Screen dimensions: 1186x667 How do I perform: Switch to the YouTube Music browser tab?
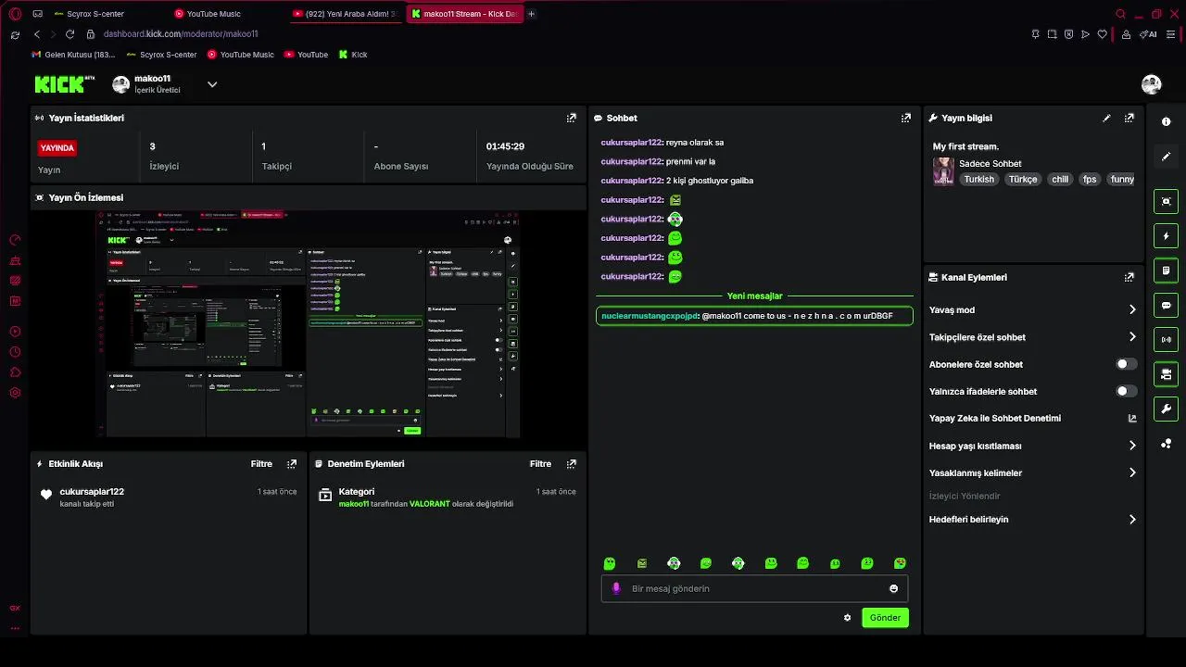(x=228, y=14)
